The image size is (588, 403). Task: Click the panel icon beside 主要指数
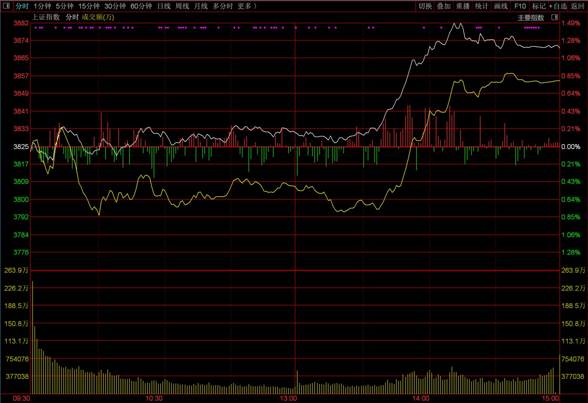pos(554,17)
